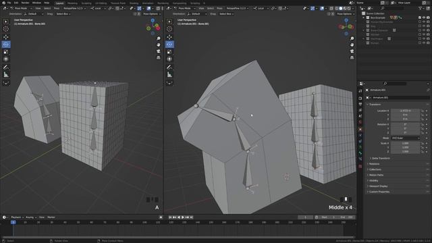Activate the Cursor tool in left viewport
Viewport: 432px width, 243px height.
(6, 29)
